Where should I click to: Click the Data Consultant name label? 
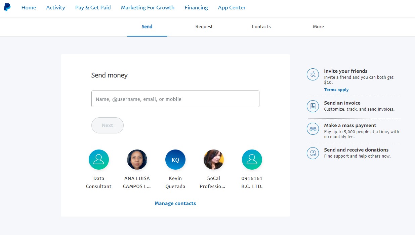[99, 182]
